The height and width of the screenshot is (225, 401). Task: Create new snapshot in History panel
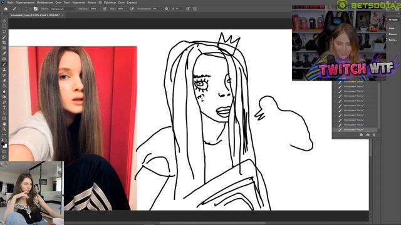[x=368, y=135]
